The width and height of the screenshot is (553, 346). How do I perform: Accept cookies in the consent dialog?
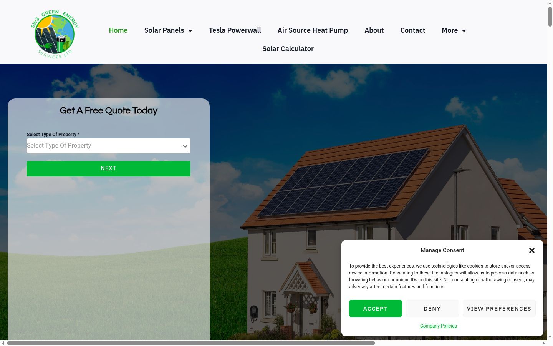(376, 309)
